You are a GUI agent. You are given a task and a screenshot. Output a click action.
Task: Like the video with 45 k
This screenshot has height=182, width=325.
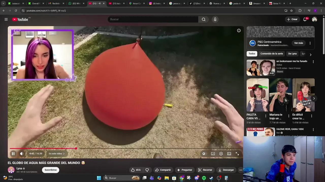click(136, 170)
